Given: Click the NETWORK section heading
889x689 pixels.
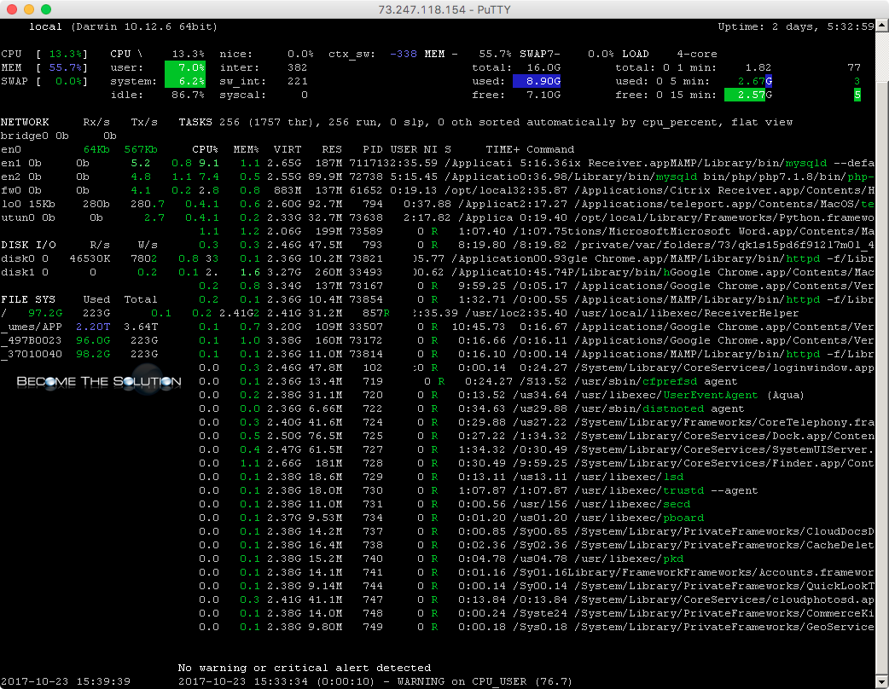Looking at the screenshot, I should [25, 123].
